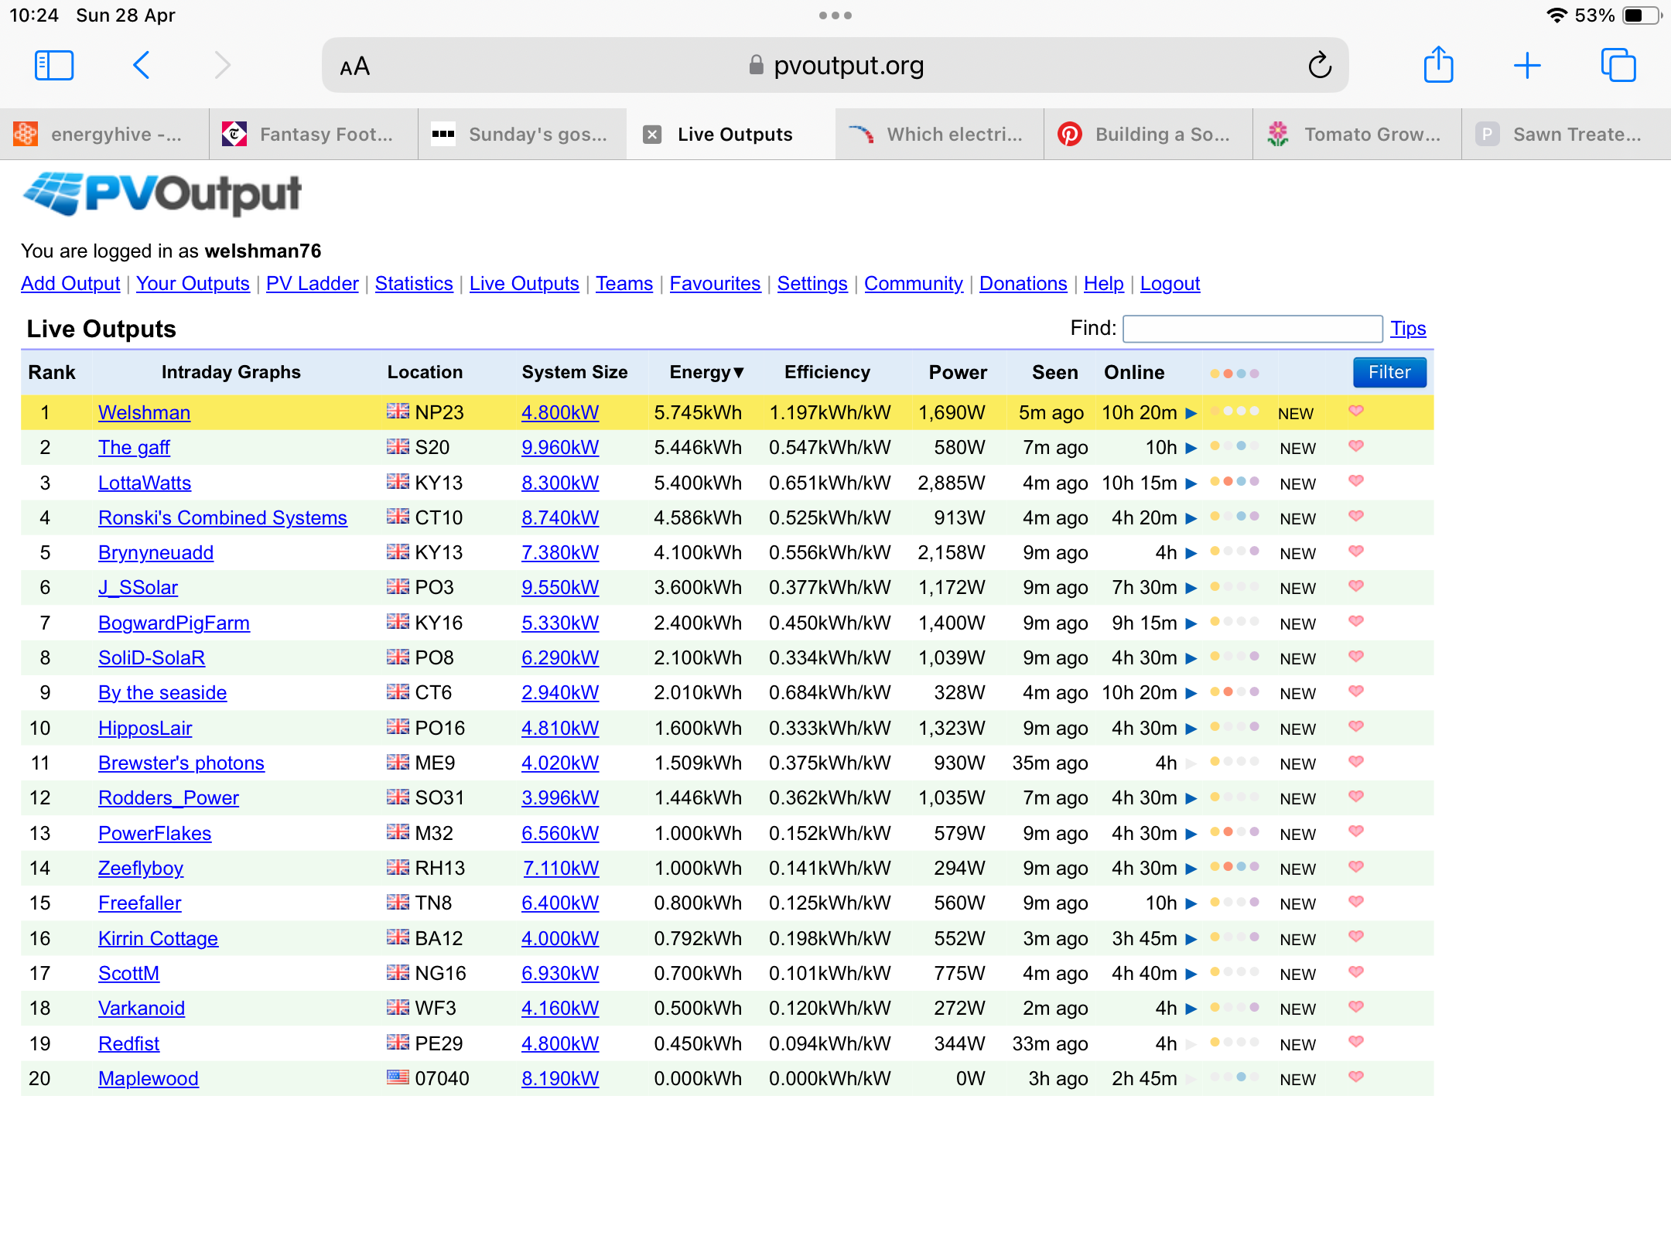Viewport: 1671px width, 1253px height.
Task: Show all open tabs overview
Action: (1619, 65)
